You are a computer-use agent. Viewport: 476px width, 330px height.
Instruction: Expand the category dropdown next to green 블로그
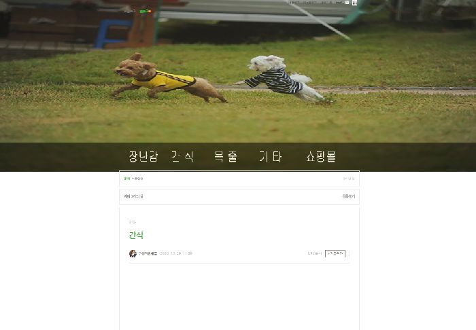point(137,179)
